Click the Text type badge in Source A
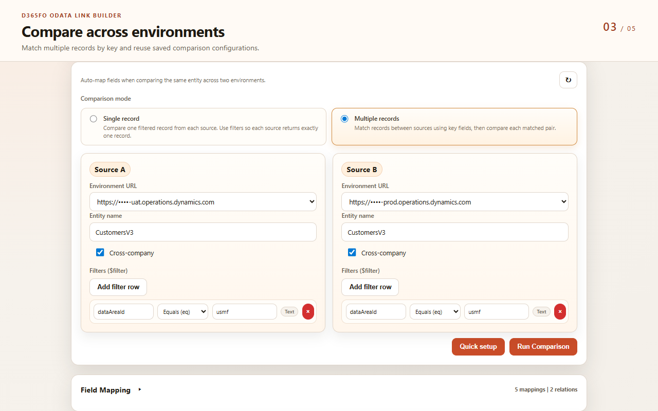 point(289,312)
